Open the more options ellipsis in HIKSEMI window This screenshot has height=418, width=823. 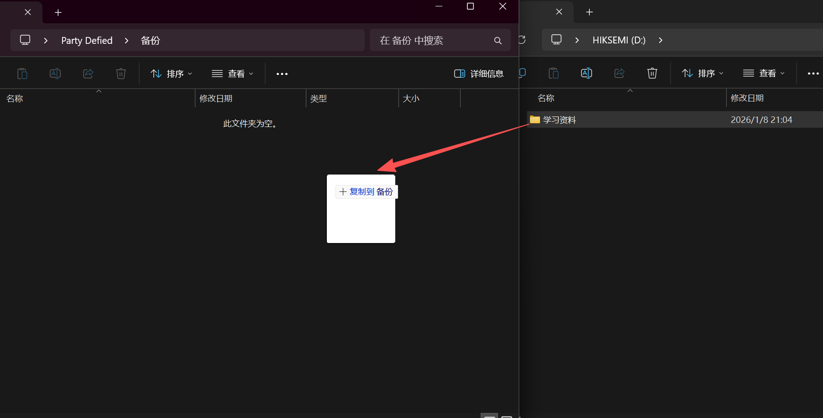[x=813, y=74]
